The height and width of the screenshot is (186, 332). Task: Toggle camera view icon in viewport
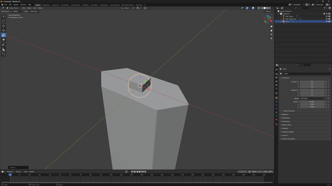click(271, 34)
